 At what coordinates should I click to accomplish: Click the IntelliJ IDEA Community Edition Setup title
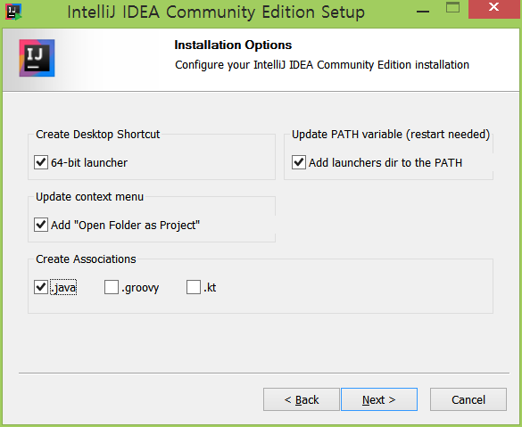pos(216,12)
